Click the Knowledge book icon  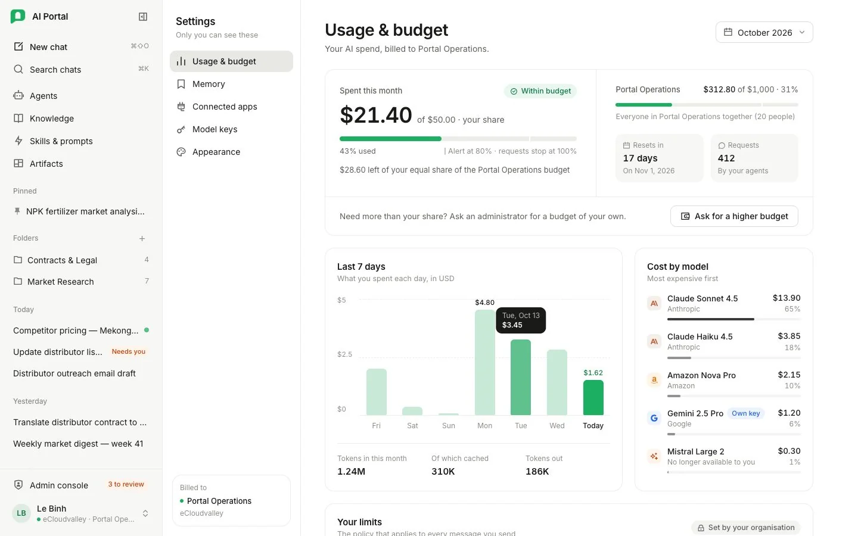point(18,118)
